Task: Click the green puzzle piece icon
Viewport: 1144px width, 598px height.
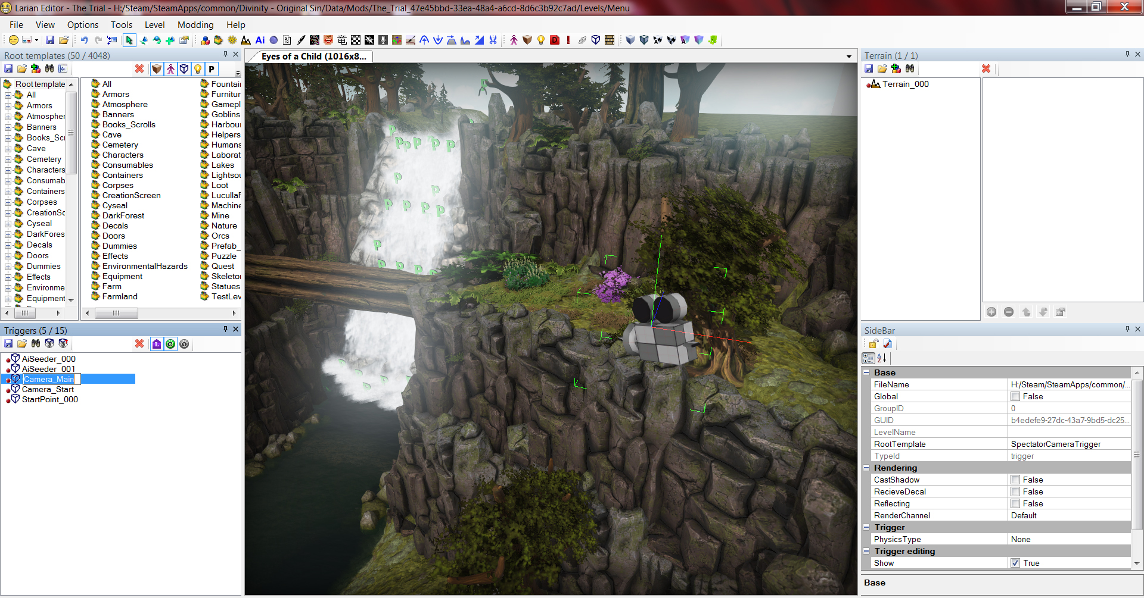Action: (x=713, y=40)
